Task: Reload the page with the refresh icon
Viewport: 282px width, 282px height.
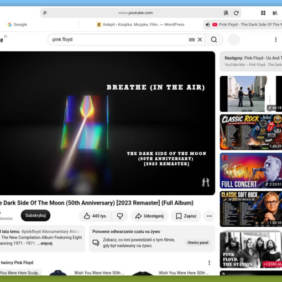Action: (236, 13)
